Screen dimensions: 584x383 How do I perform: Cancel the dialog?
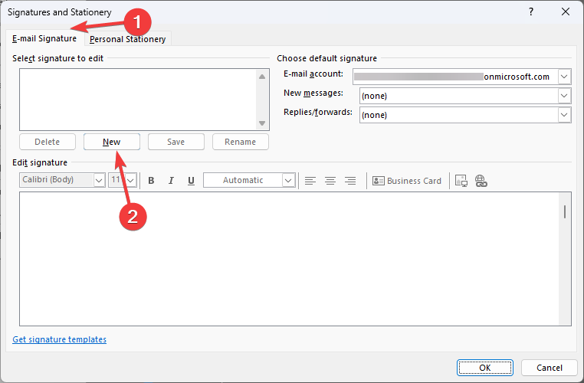click(x=550, y=368)
